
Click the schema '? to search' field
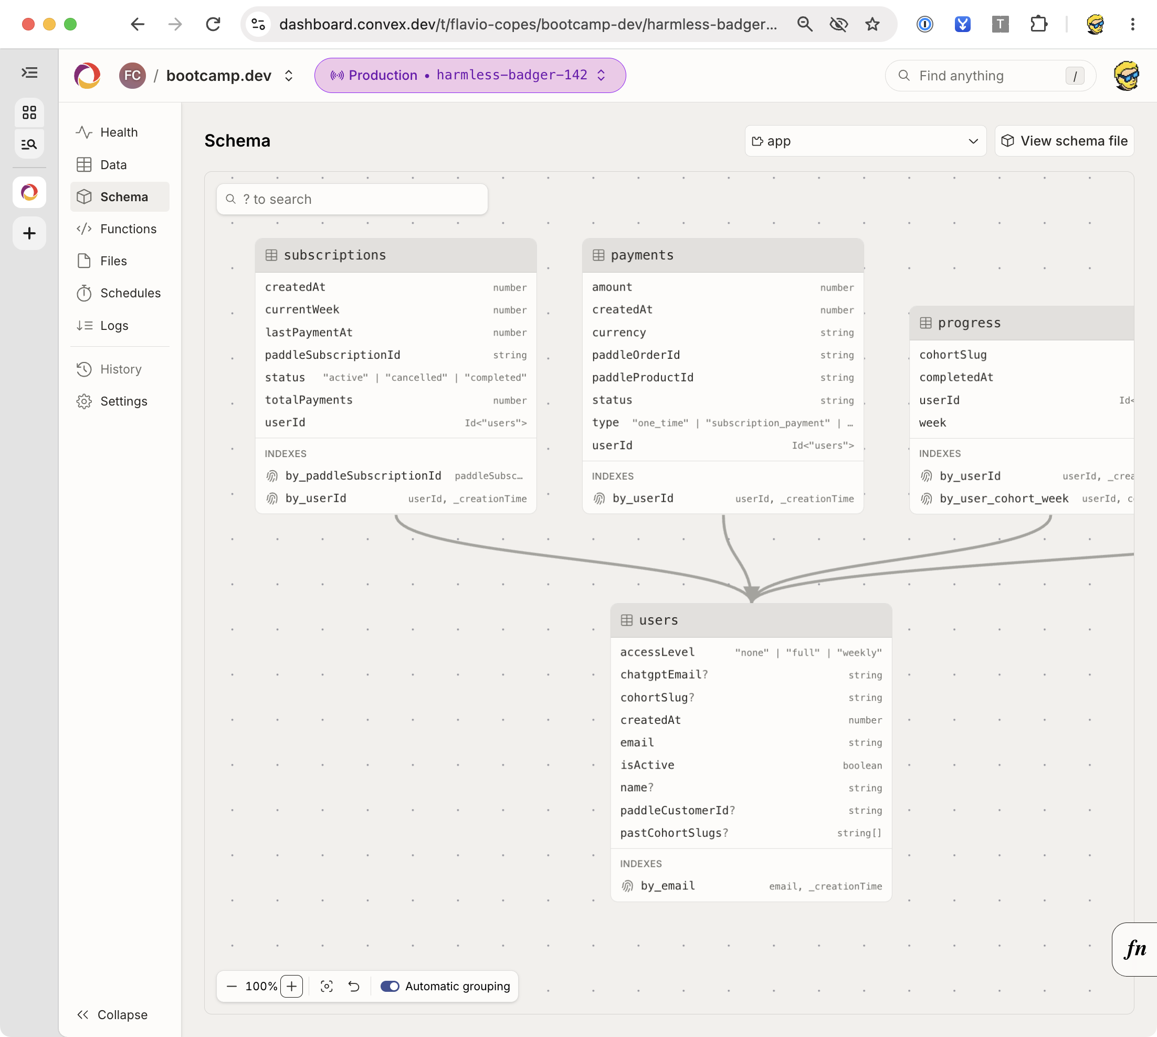[352, 200]
